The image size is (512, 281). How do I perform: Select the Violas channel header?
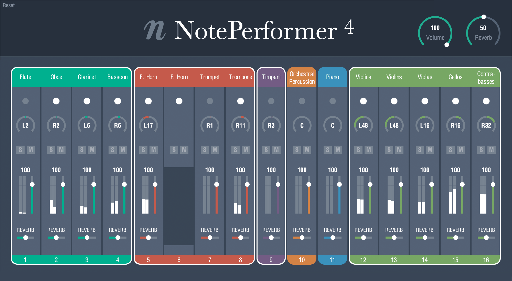425,77
